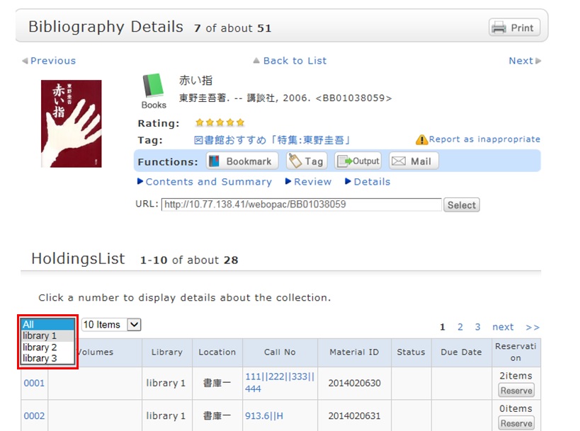
Task: Send record via Mail button
Action: point(412,161)
